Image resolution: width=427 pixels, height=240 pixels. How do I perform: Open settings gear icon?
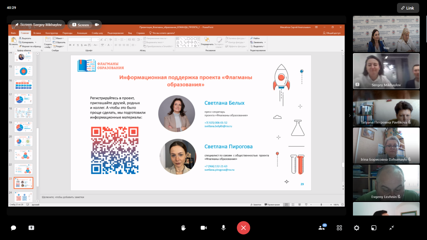click(x=357, y=228)
